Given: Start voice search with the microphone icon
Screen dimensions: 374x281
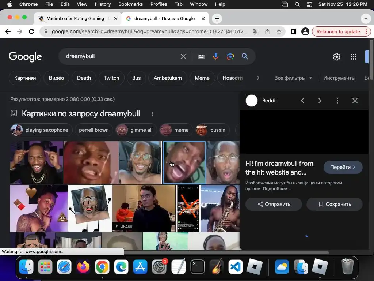Looking at the screenshot, I should [215, 56].
